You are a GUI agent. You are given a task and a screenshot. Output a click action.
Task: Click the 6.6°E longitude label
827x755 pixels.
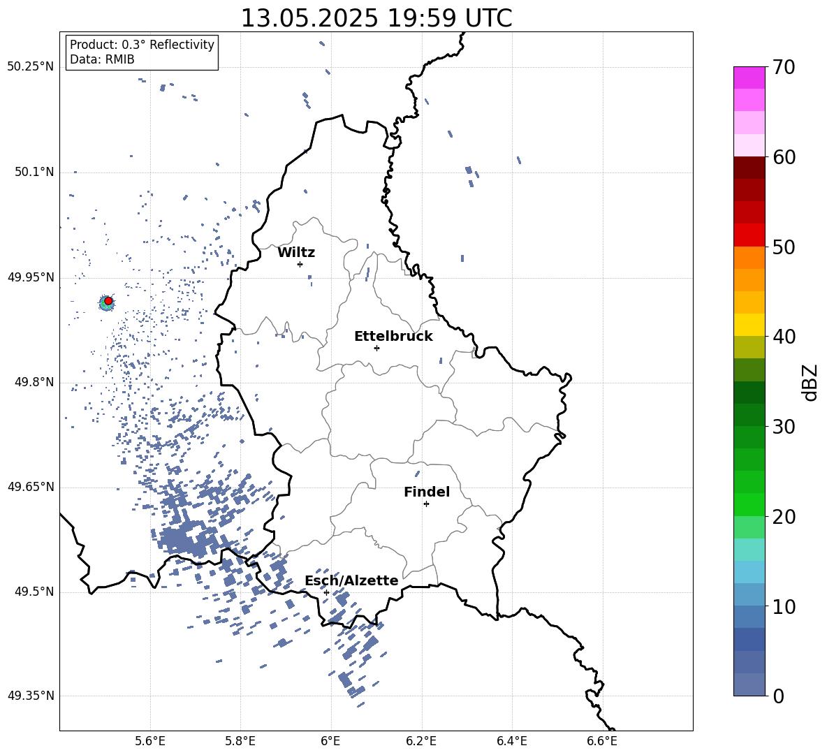(x=602, y=741)
